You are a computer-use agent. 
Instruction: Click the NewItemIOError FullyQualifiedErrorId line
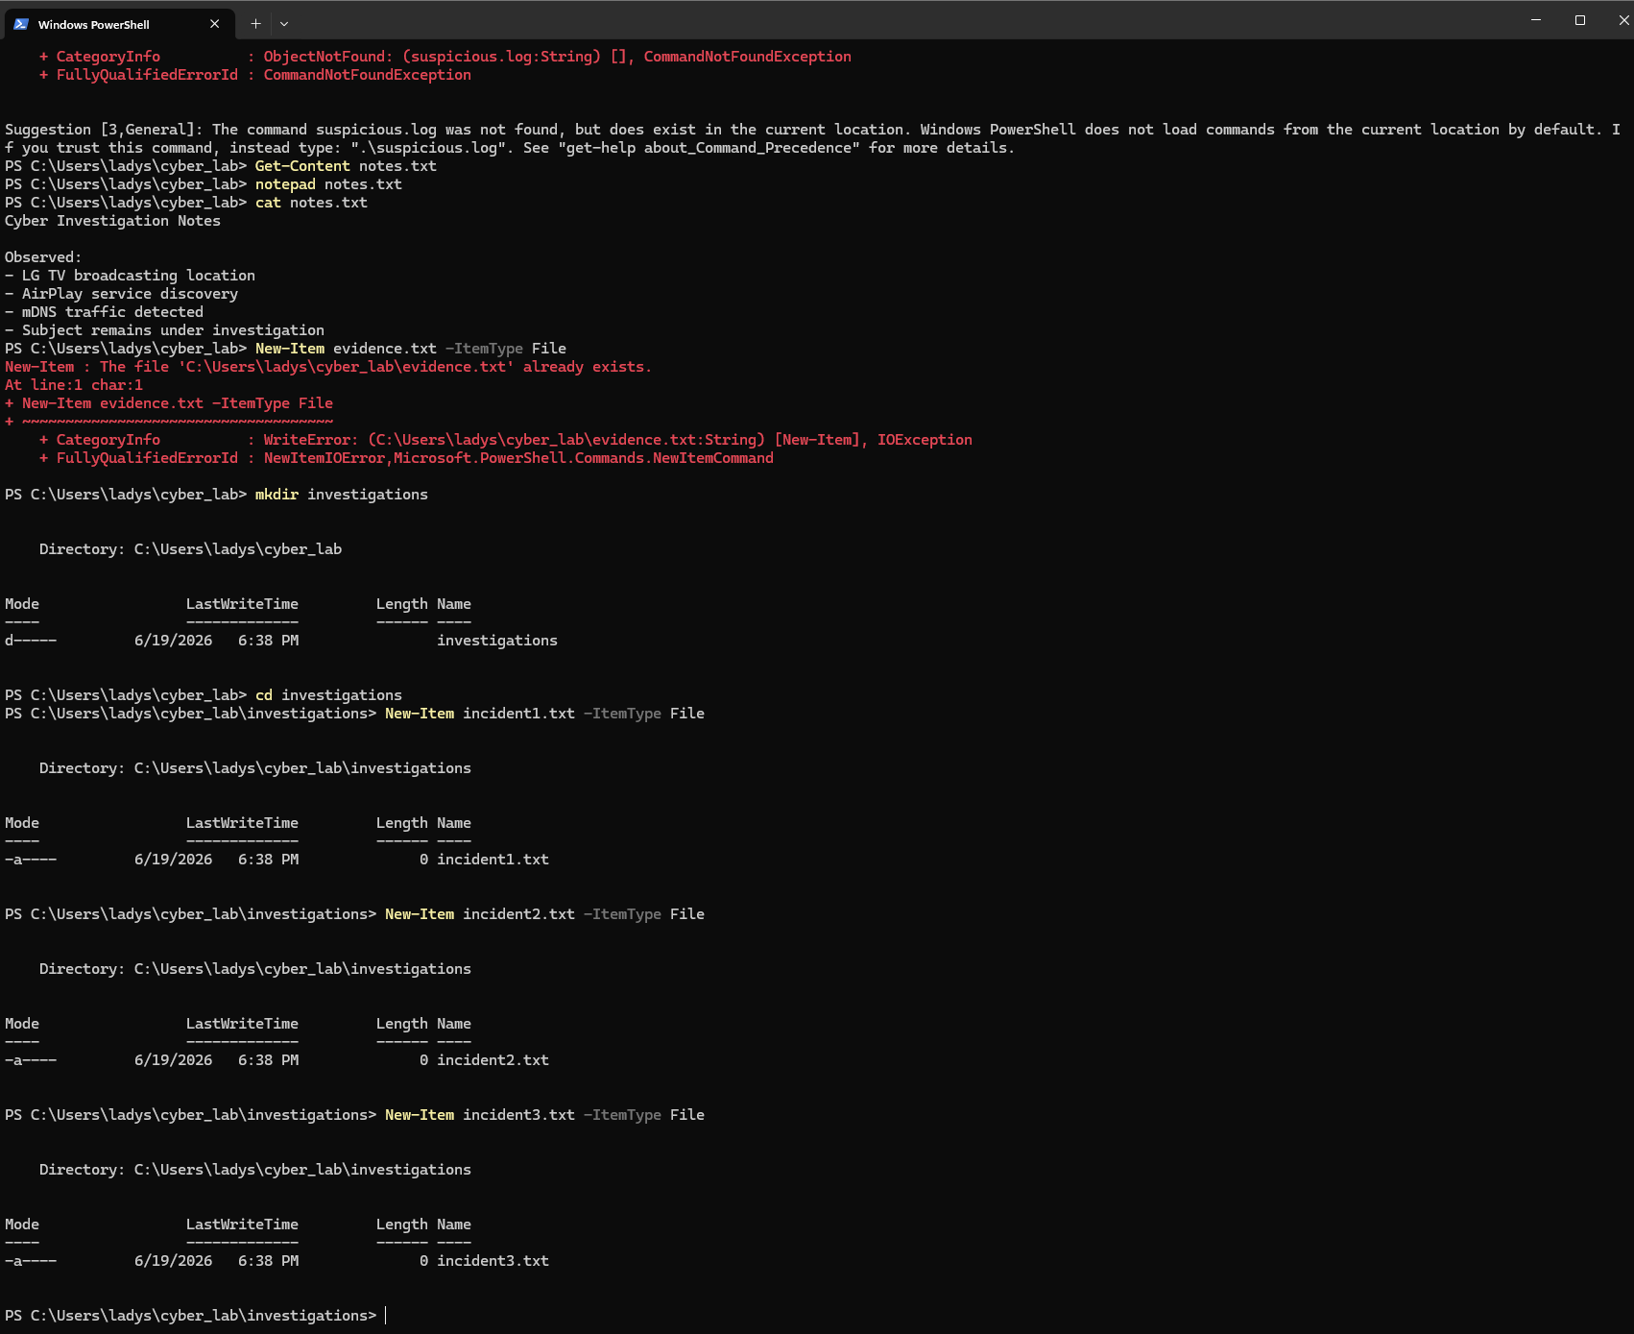[x=406, y=458]
